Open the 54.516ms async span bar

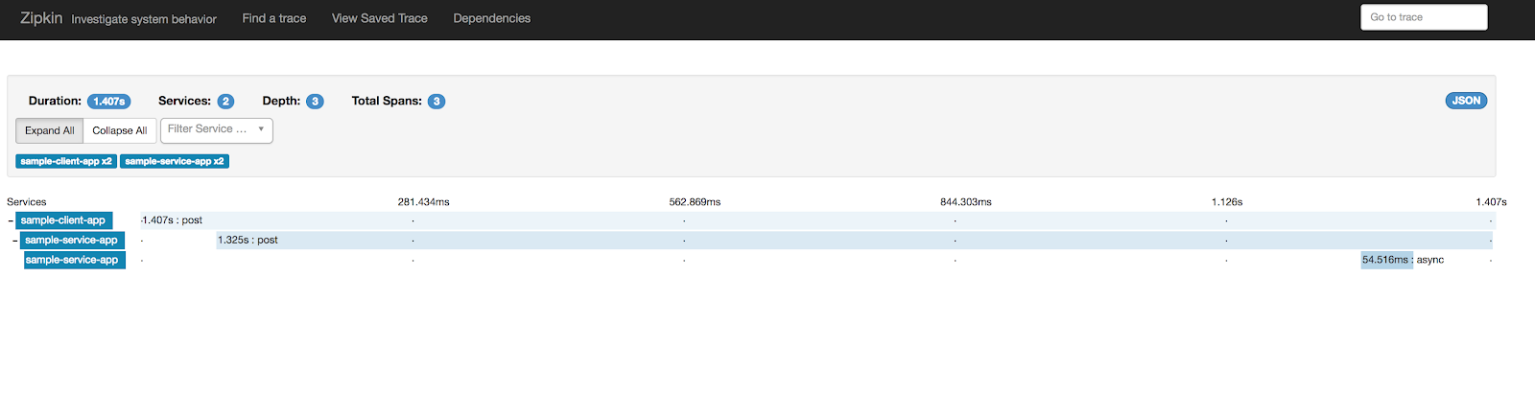click(x=1386, y=260)
